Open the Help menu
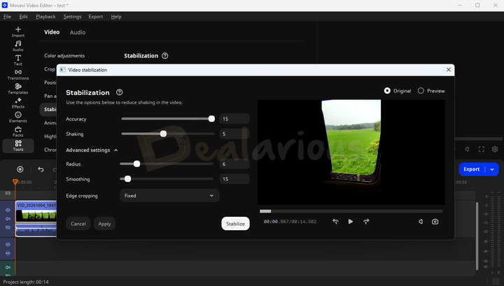504x286 pixels. [x=116, y=16]
